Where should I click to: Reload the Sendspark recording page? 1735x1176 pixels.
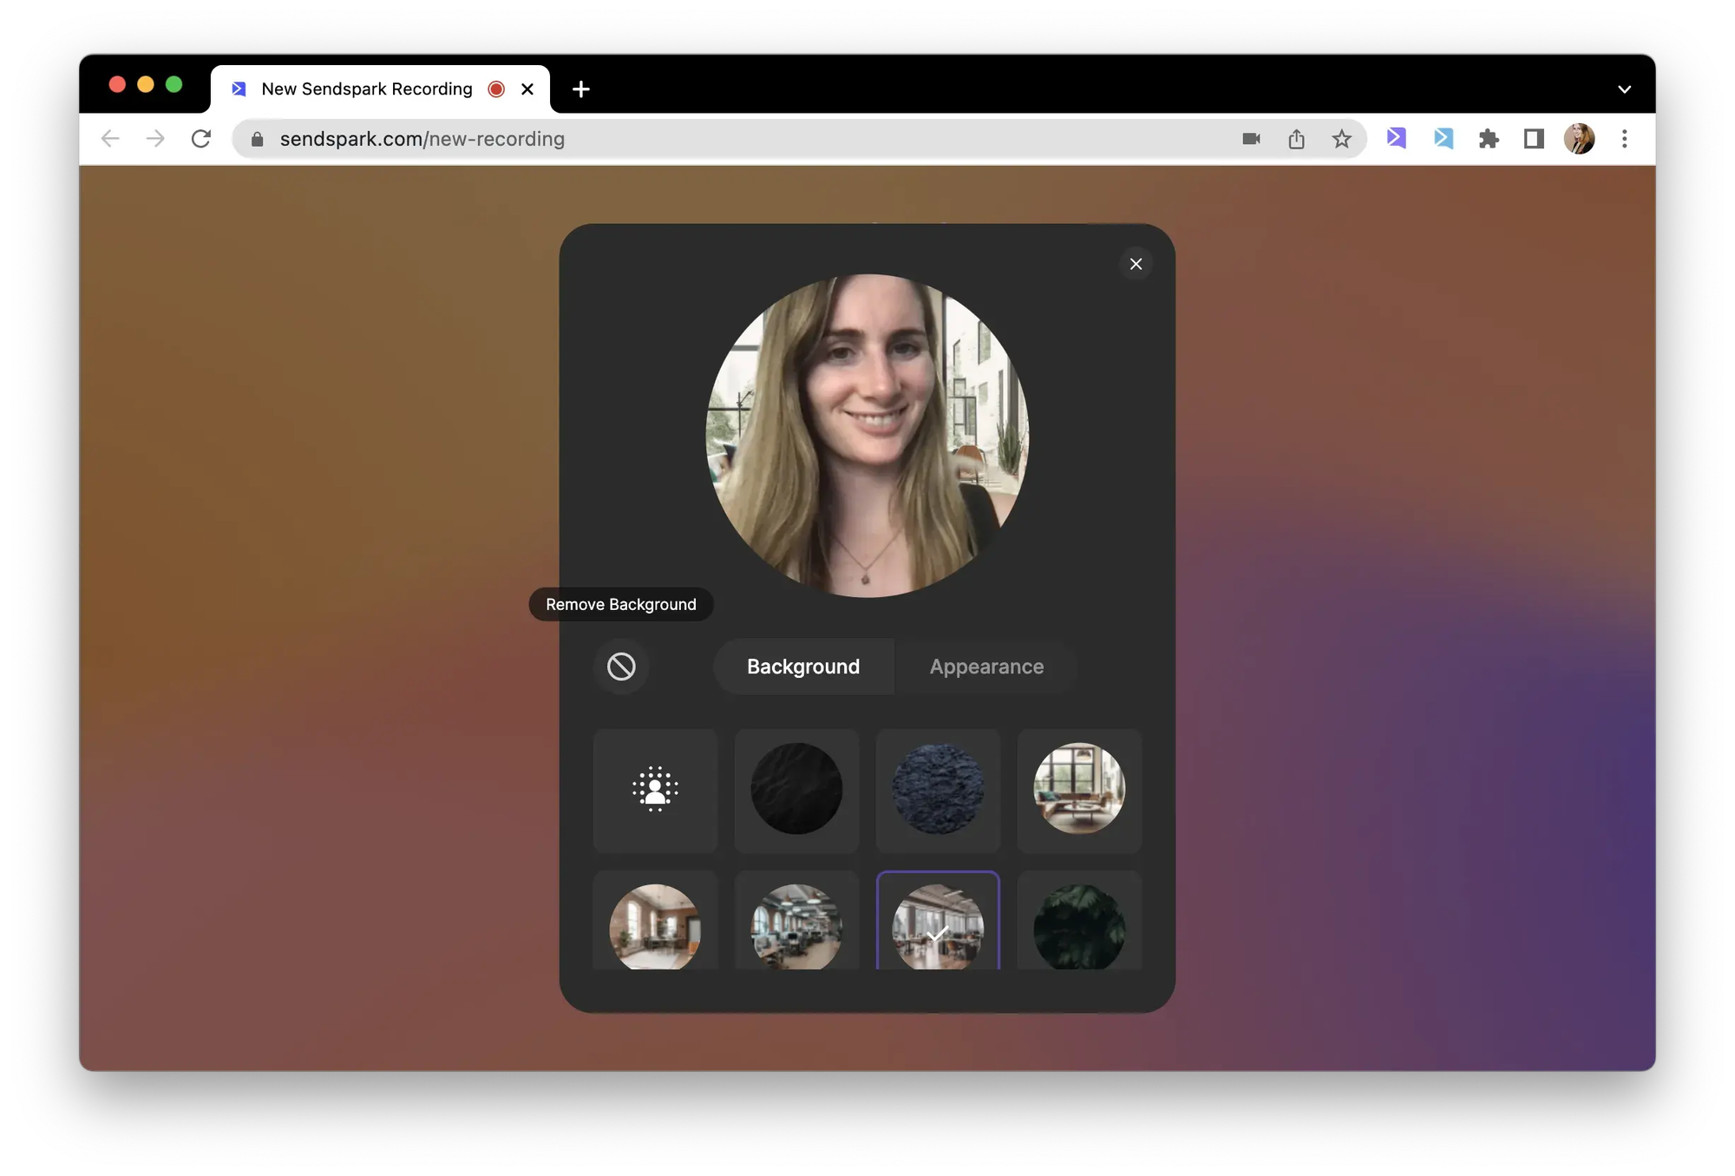[201, 139]
